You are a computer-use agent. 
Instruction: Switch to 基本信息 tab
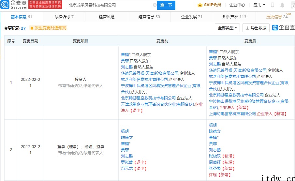point(22,17)
